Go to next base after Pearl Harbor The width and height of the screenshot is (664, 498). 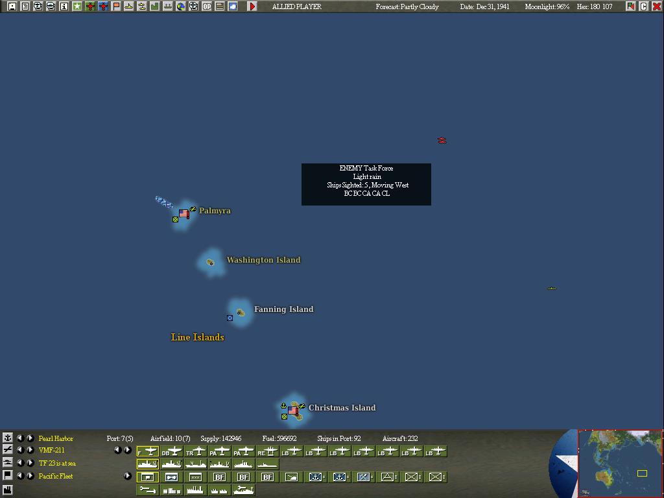[30, 438]
